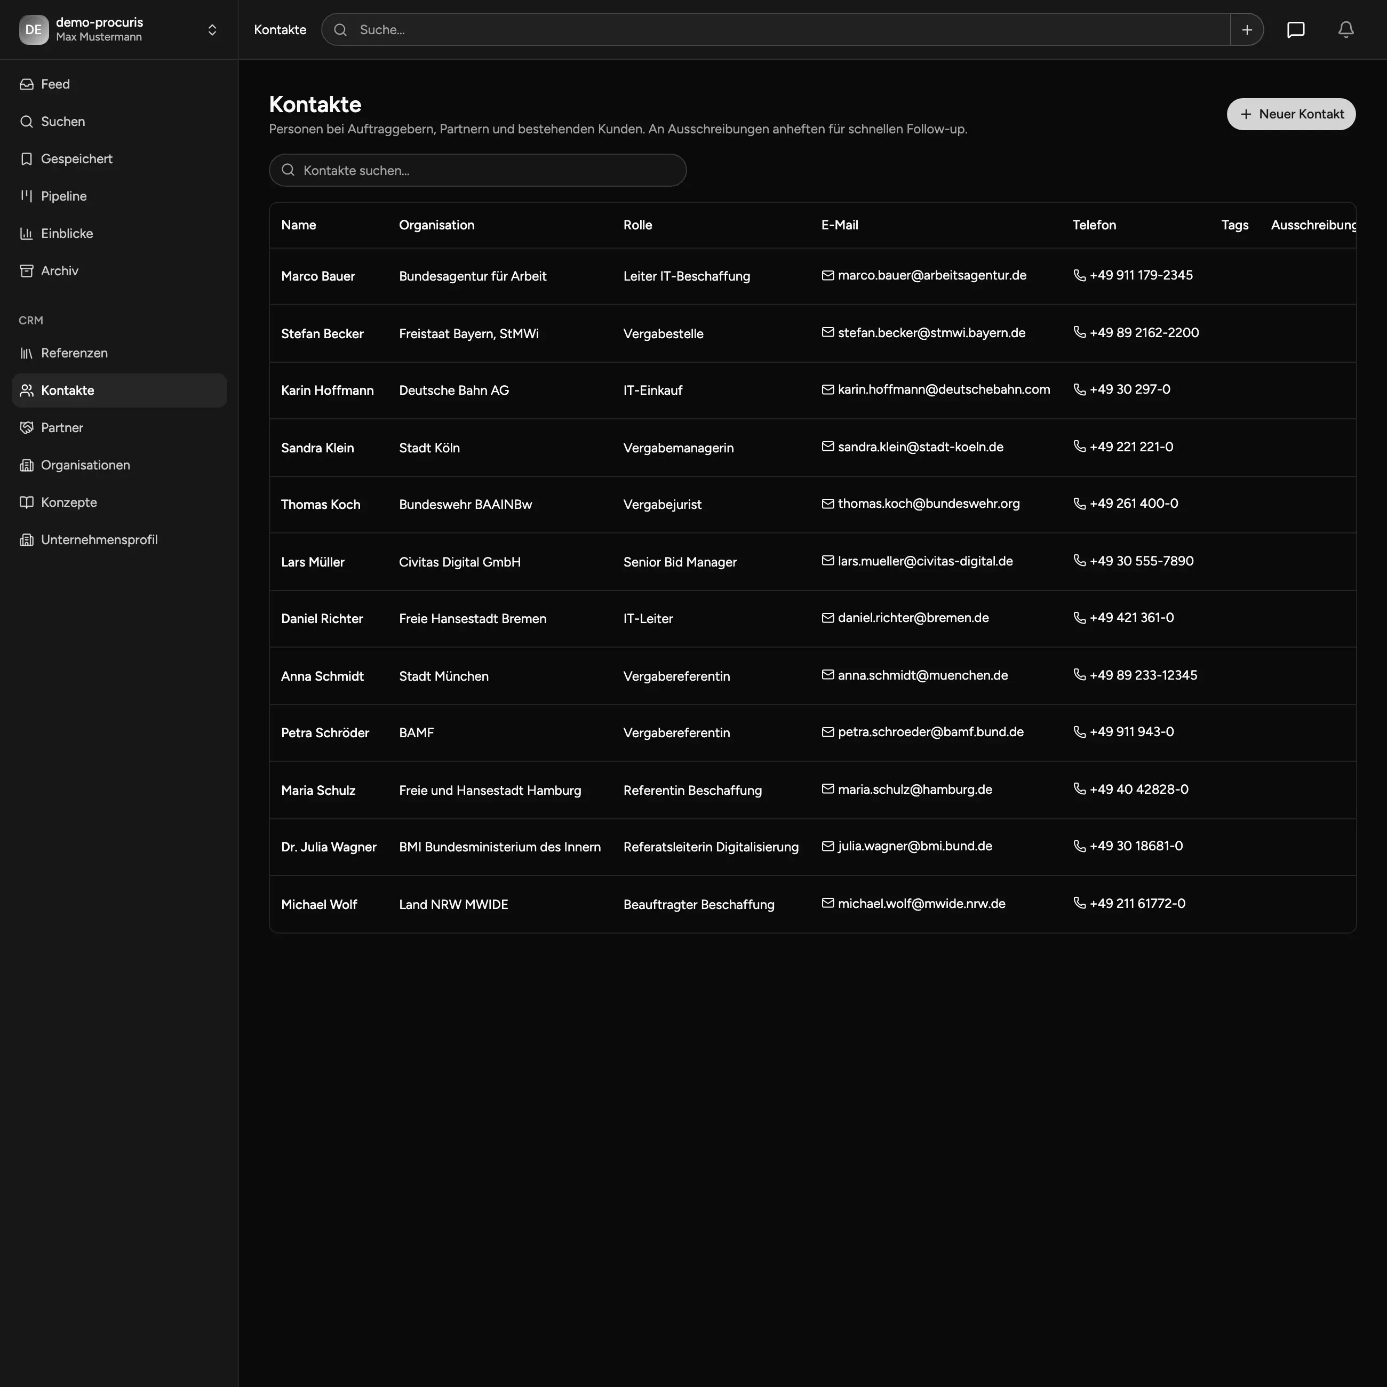The height and width of the screenshot is (1387, 1387).
Task: Focus the global Suche field
Action: [776, 29]
